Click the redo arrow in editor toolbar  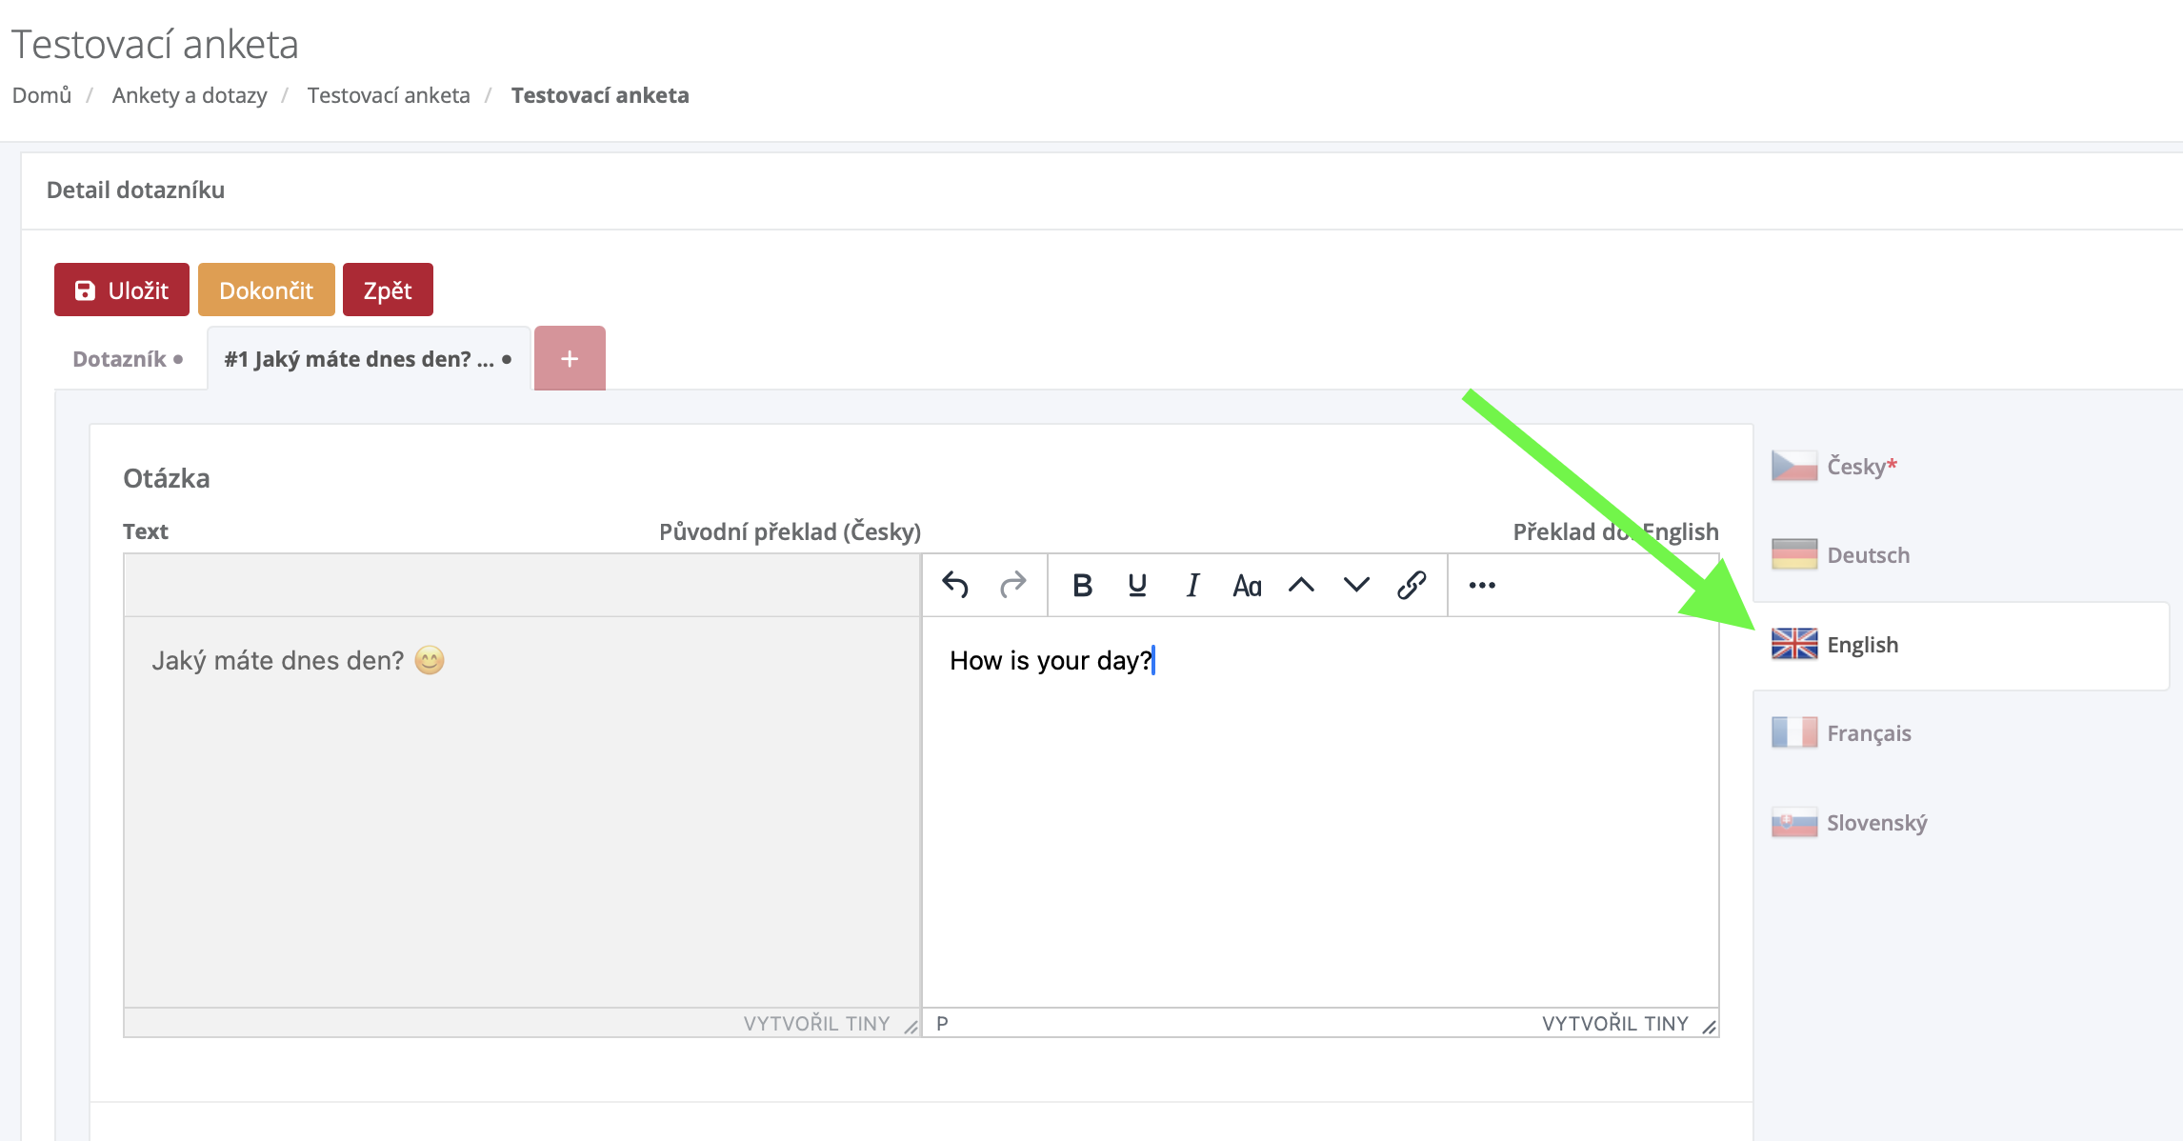tap(1012, 585)
